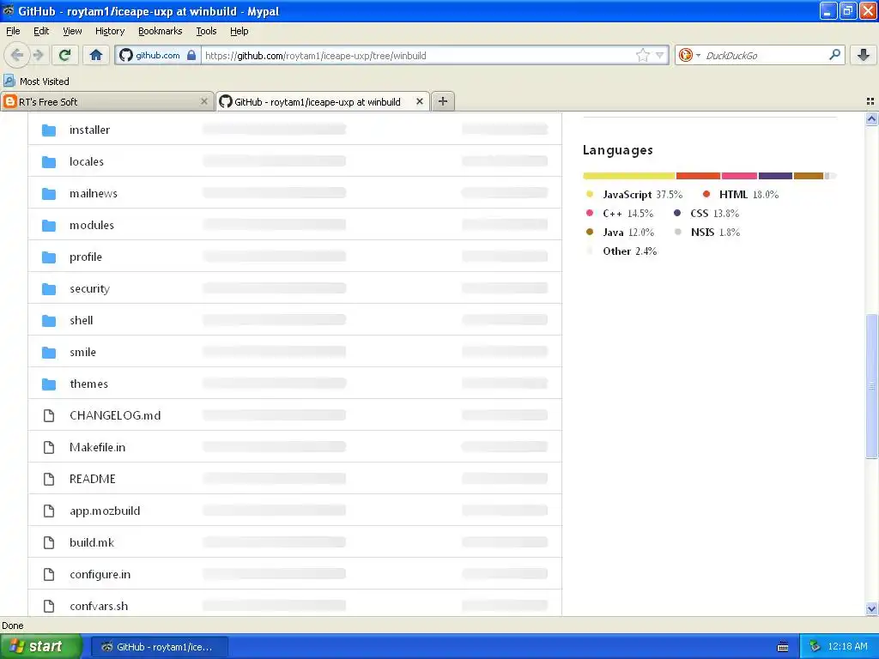This screenshot has height=659, width=879.
Task: Open the README file link
Action: tap(93, 479)
